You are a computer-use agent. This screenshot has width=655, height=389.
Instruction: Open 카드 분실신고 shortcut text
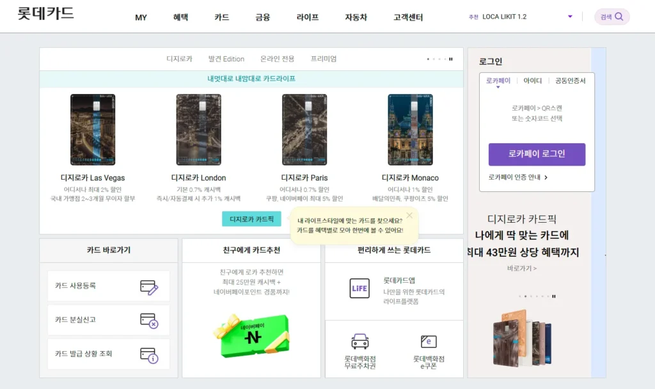click(75, 319)
